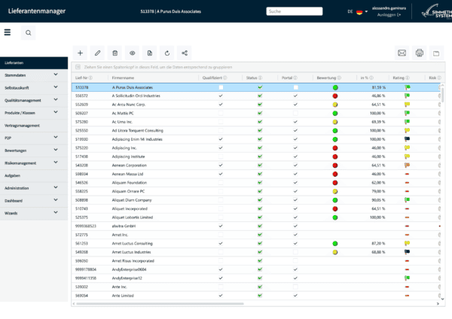Toggle Status checkbox for A Sollicitudin Orci Industries
This screenshot has height=319, width=452.
click(259, 96)
